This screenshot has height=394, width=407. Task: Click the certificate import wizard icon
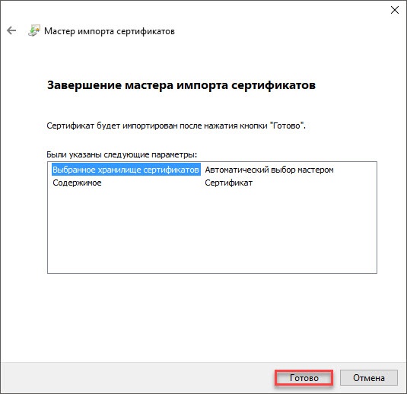coord(34,30)
